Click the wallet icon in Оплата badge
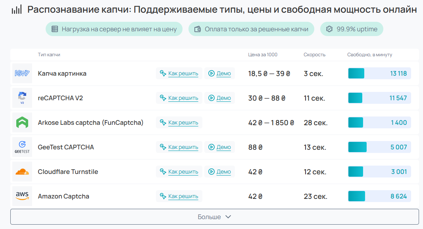Viewport: 423px width, 229px height. tap(198, 29)
